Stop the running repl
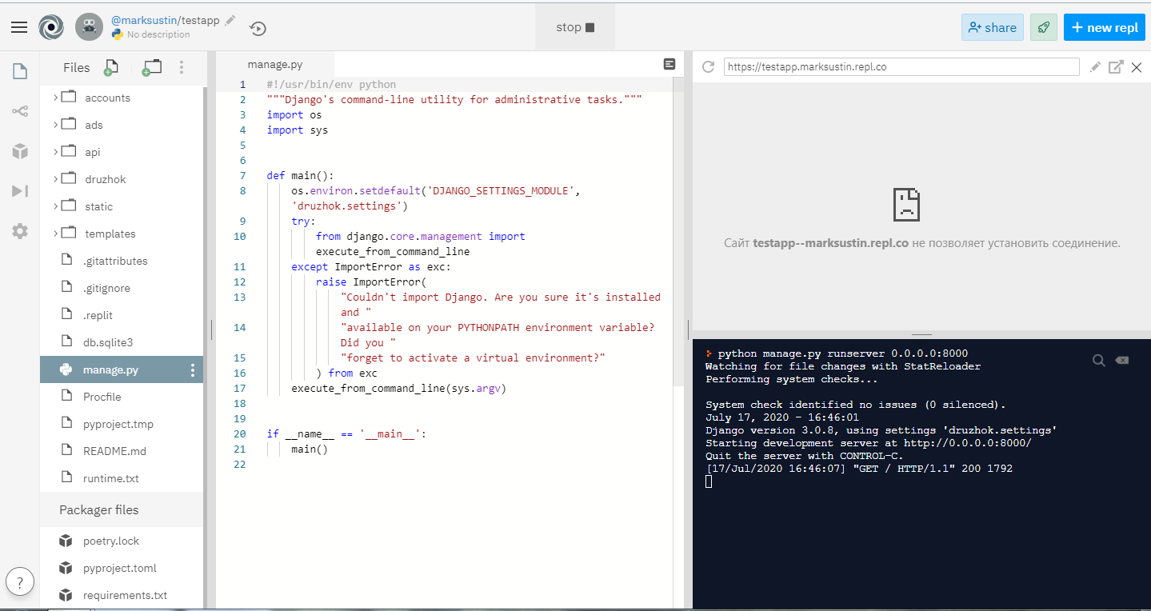 (x=575, y=27)
